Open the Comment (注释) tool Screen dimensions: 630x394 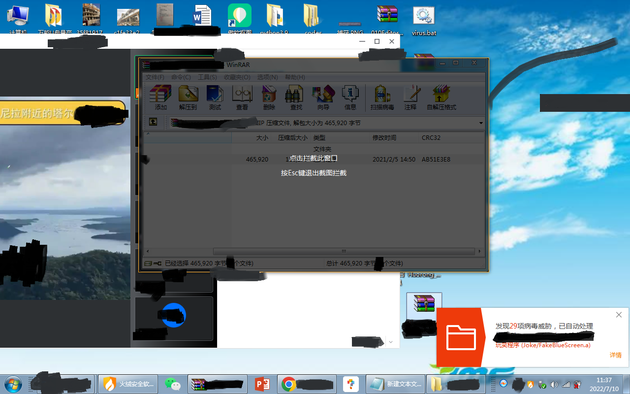(x=410, y=97)
